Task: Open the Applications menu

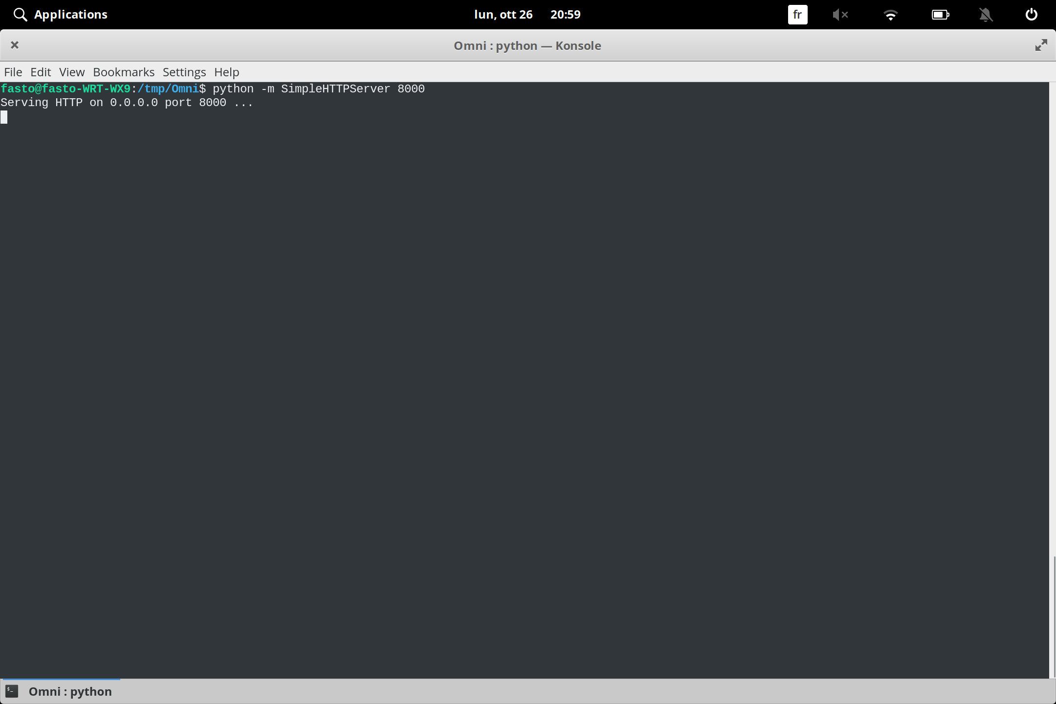Action: pos(70,14)
